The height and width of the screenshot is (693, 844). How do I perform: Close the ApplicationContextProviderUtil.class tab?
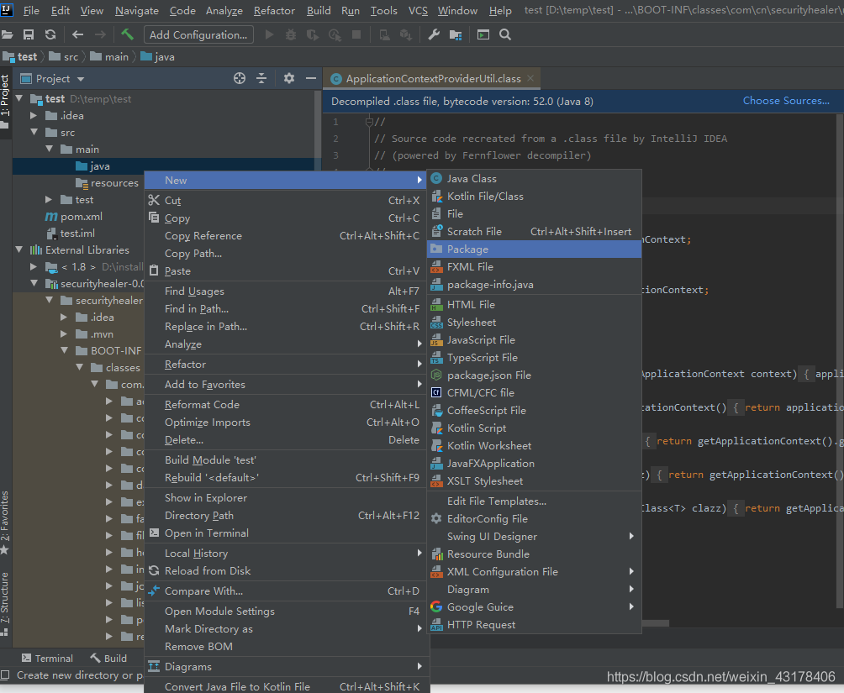click(530, 79)
